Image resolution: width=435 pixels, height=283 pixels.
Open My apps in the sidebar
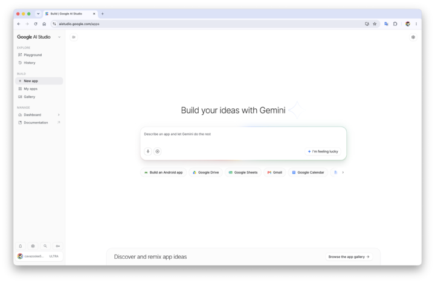[39, 89]
